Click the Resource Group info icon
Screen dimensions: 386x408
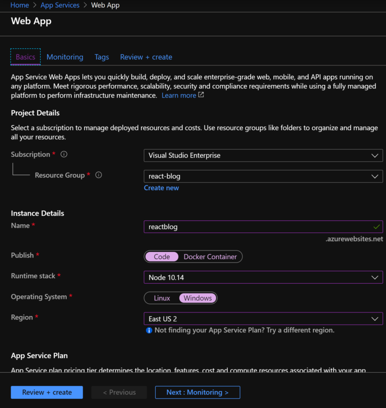click(x=99, y=175)
